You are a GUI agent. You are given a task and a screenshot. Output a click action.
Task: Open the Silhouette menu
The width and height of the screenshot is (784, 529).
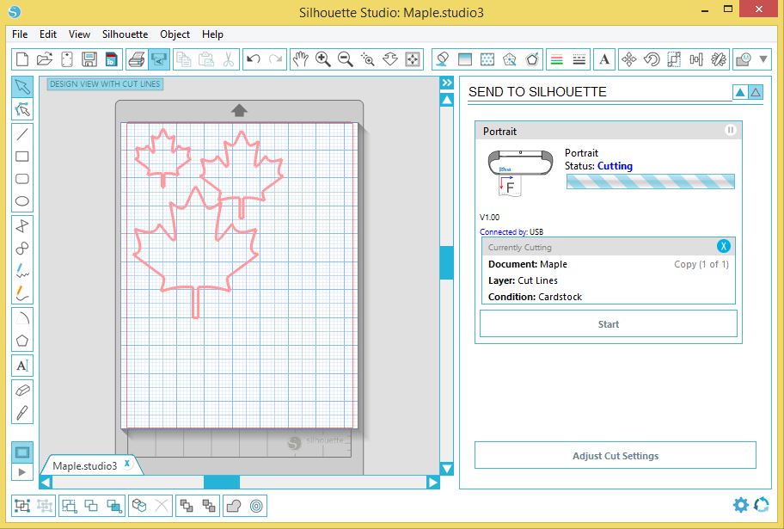125,34
